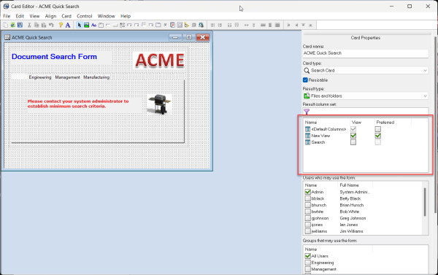Viewport: 438px width, 275px height.
Task: Open the File menu
Action: click(x=7, y=16)
